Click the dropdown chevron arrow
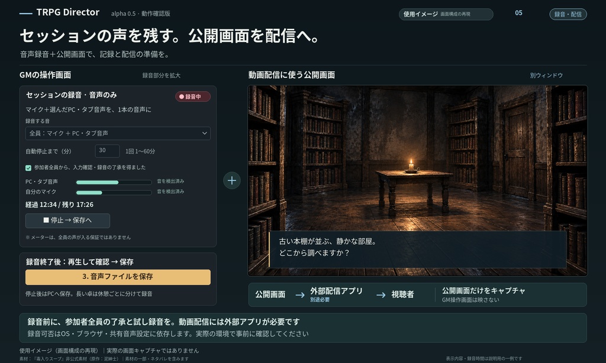This screenshot has width=606, height=363. click(x=204, y=133)
